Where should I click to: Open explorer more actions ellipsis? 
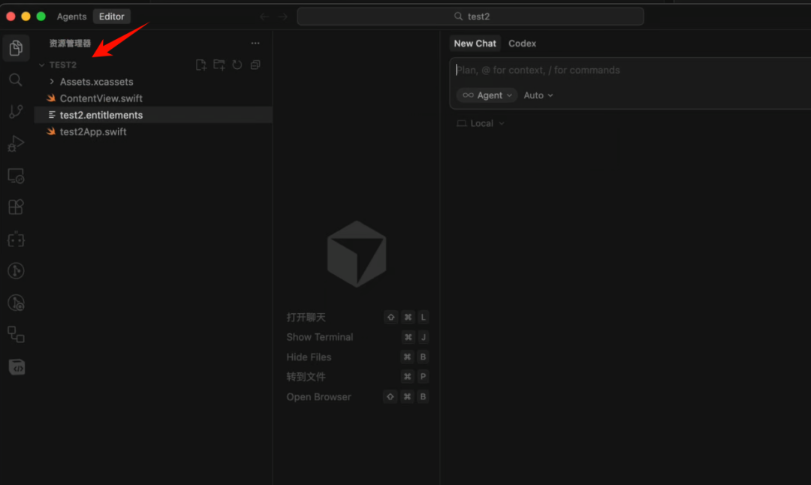point(255,44)
